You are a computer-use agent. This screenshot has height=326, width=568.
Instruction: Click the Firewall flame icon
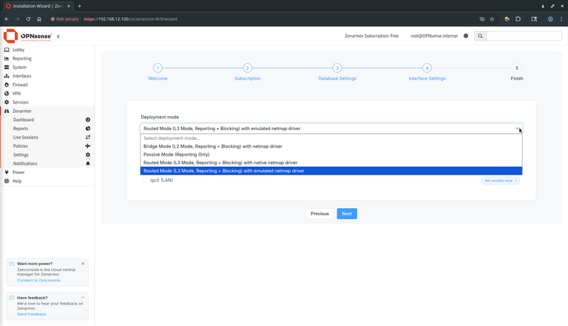pos(6,85)
